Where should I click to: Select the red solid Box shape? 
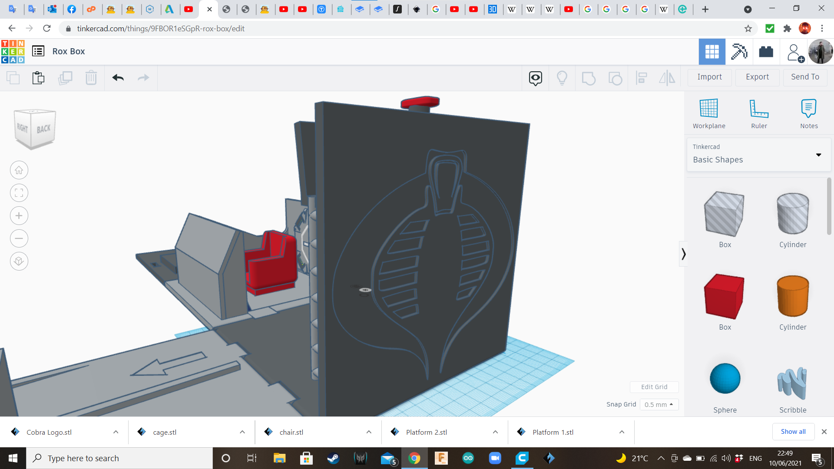coord(725,297)
